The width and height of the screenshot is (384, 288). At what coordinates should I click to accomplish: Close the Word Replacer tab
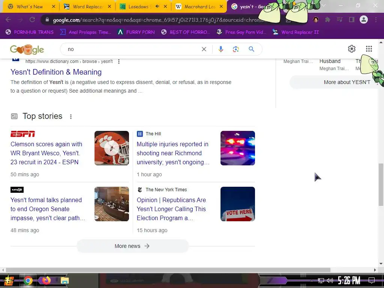(x=109, y=7)
